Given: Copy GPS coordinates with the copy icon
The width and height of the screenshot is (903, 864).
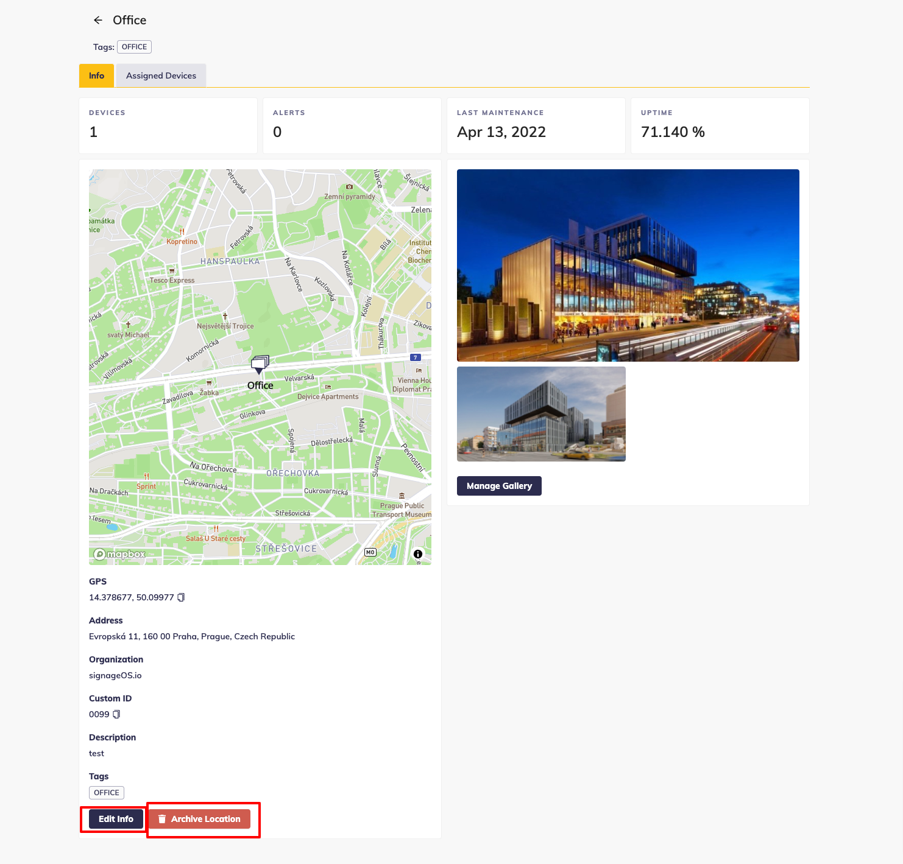Looking at the screenshot, I should 181,597.
